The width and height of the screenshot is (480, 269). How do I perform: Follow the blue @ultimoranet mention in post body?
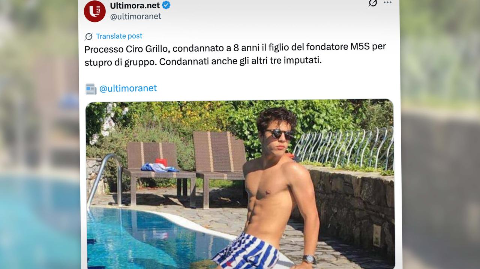point(128,89)
